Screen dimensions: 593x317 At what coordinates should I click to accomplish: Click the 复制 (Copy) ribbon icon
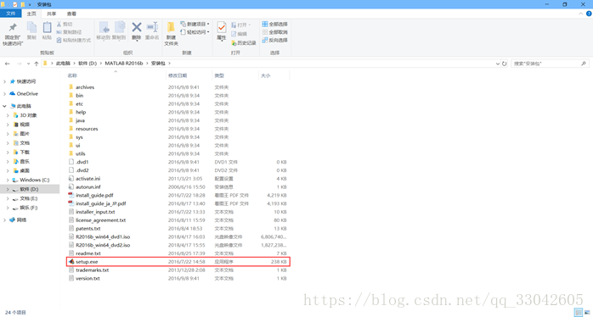[31, 31]
